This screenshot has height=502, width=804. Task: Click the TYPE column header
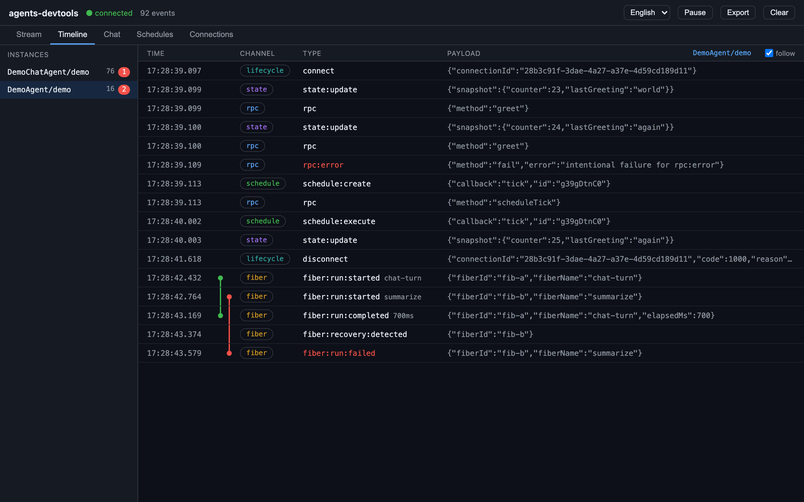pos(312,53)
